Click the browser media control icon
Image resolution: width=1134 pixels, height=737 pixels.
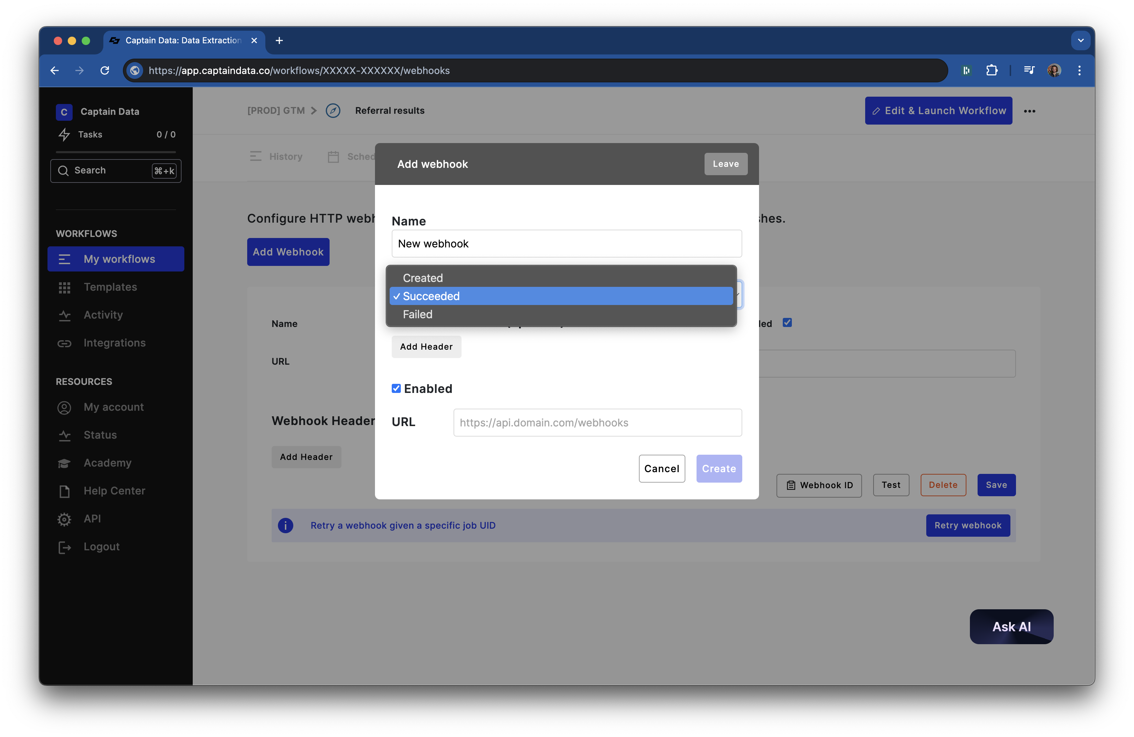pos(1029,70)
